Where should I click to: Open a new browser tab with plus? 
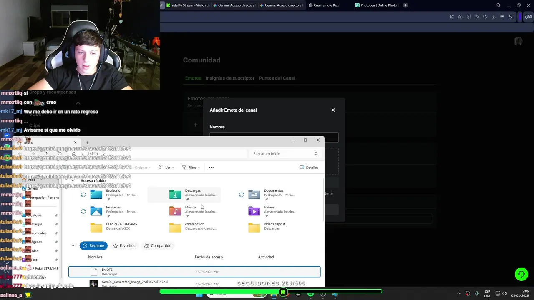pyautogui.click(x=406, y=5)
